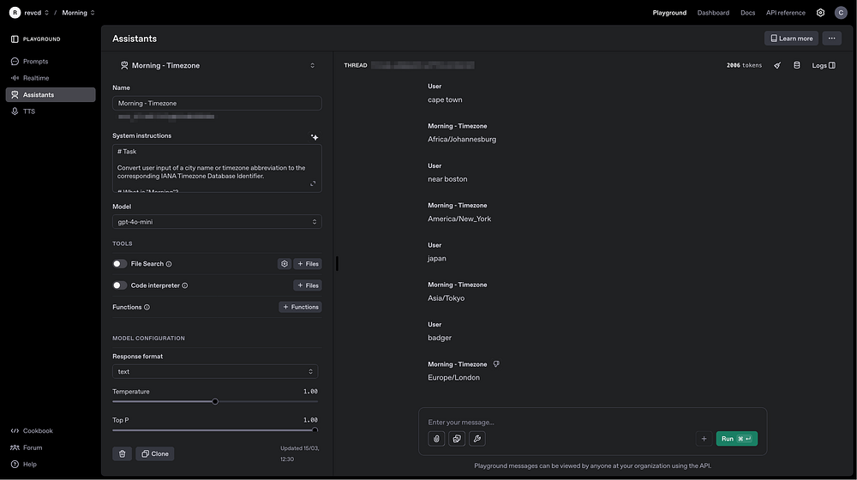This screenshot has height=480, width=857.
Task: Open Docs in header
Action: [x=747, y=13]
